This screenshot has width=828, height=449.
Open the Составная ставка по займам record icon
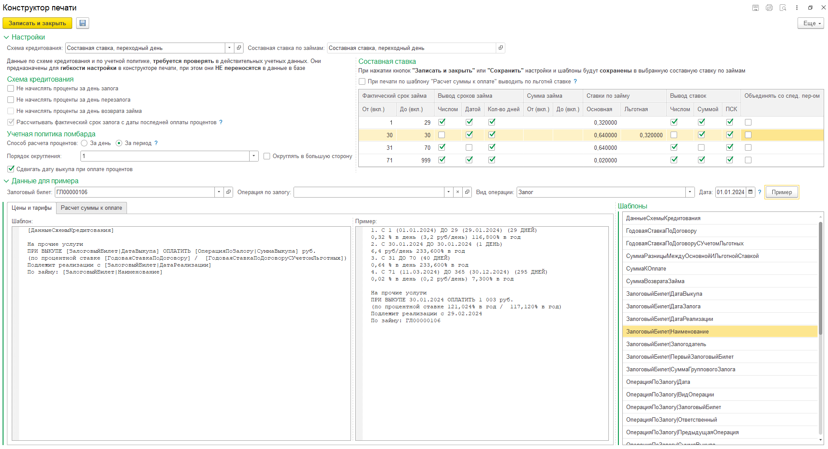click(501, 48)
